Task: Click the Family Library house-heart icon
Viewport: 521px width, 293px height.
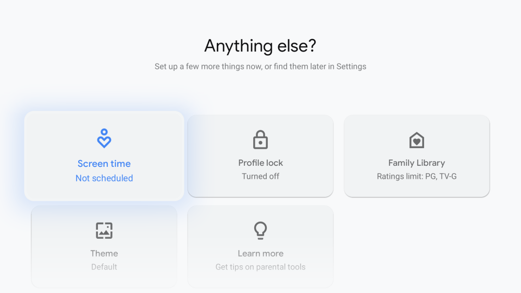Action: pyautogui.click(x=417, y=140)
